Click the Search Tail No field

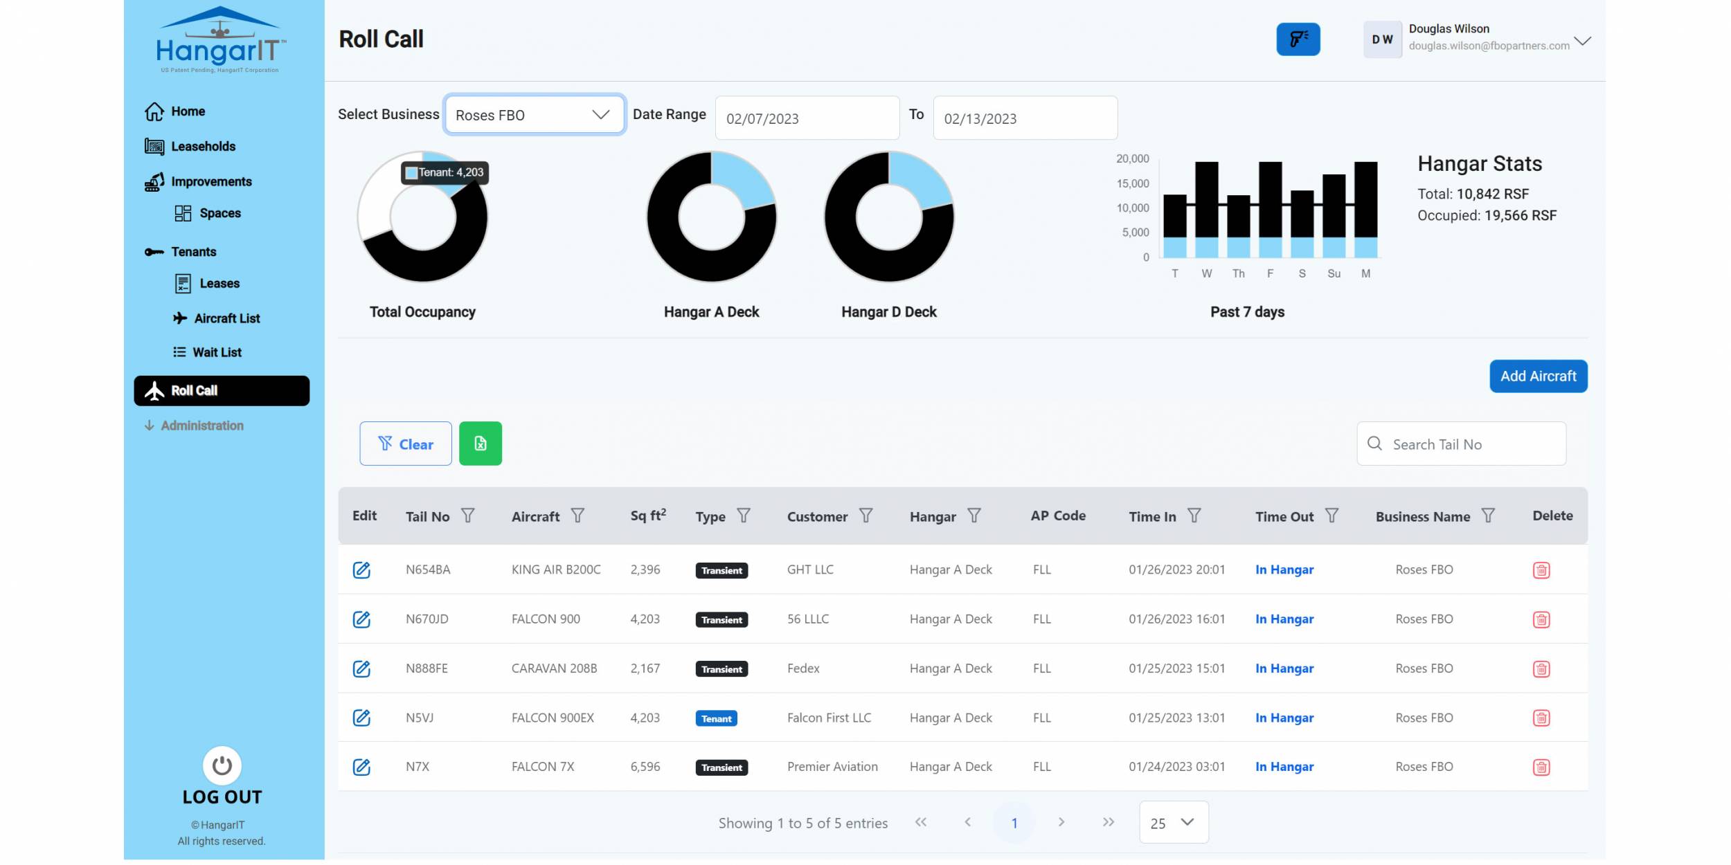tap(1462, 444)
